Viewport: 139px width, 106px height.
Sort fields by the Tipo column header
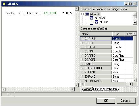tap(119, 34)
